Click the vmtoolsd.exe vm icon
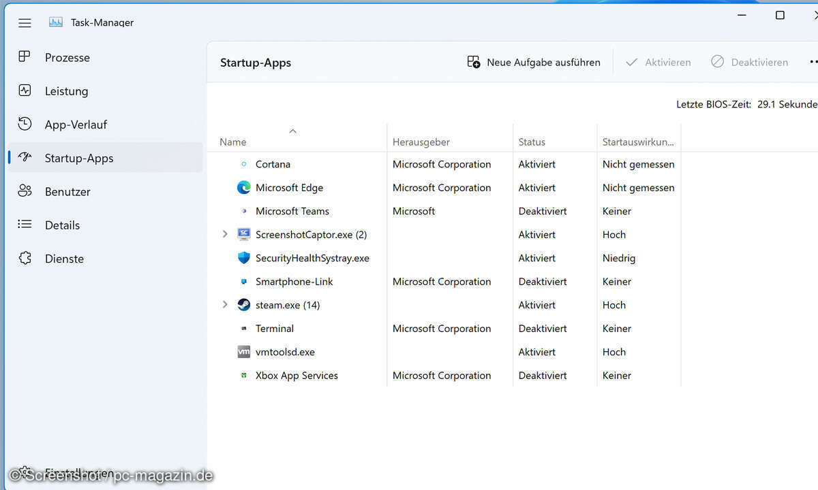 coord(244,352)
